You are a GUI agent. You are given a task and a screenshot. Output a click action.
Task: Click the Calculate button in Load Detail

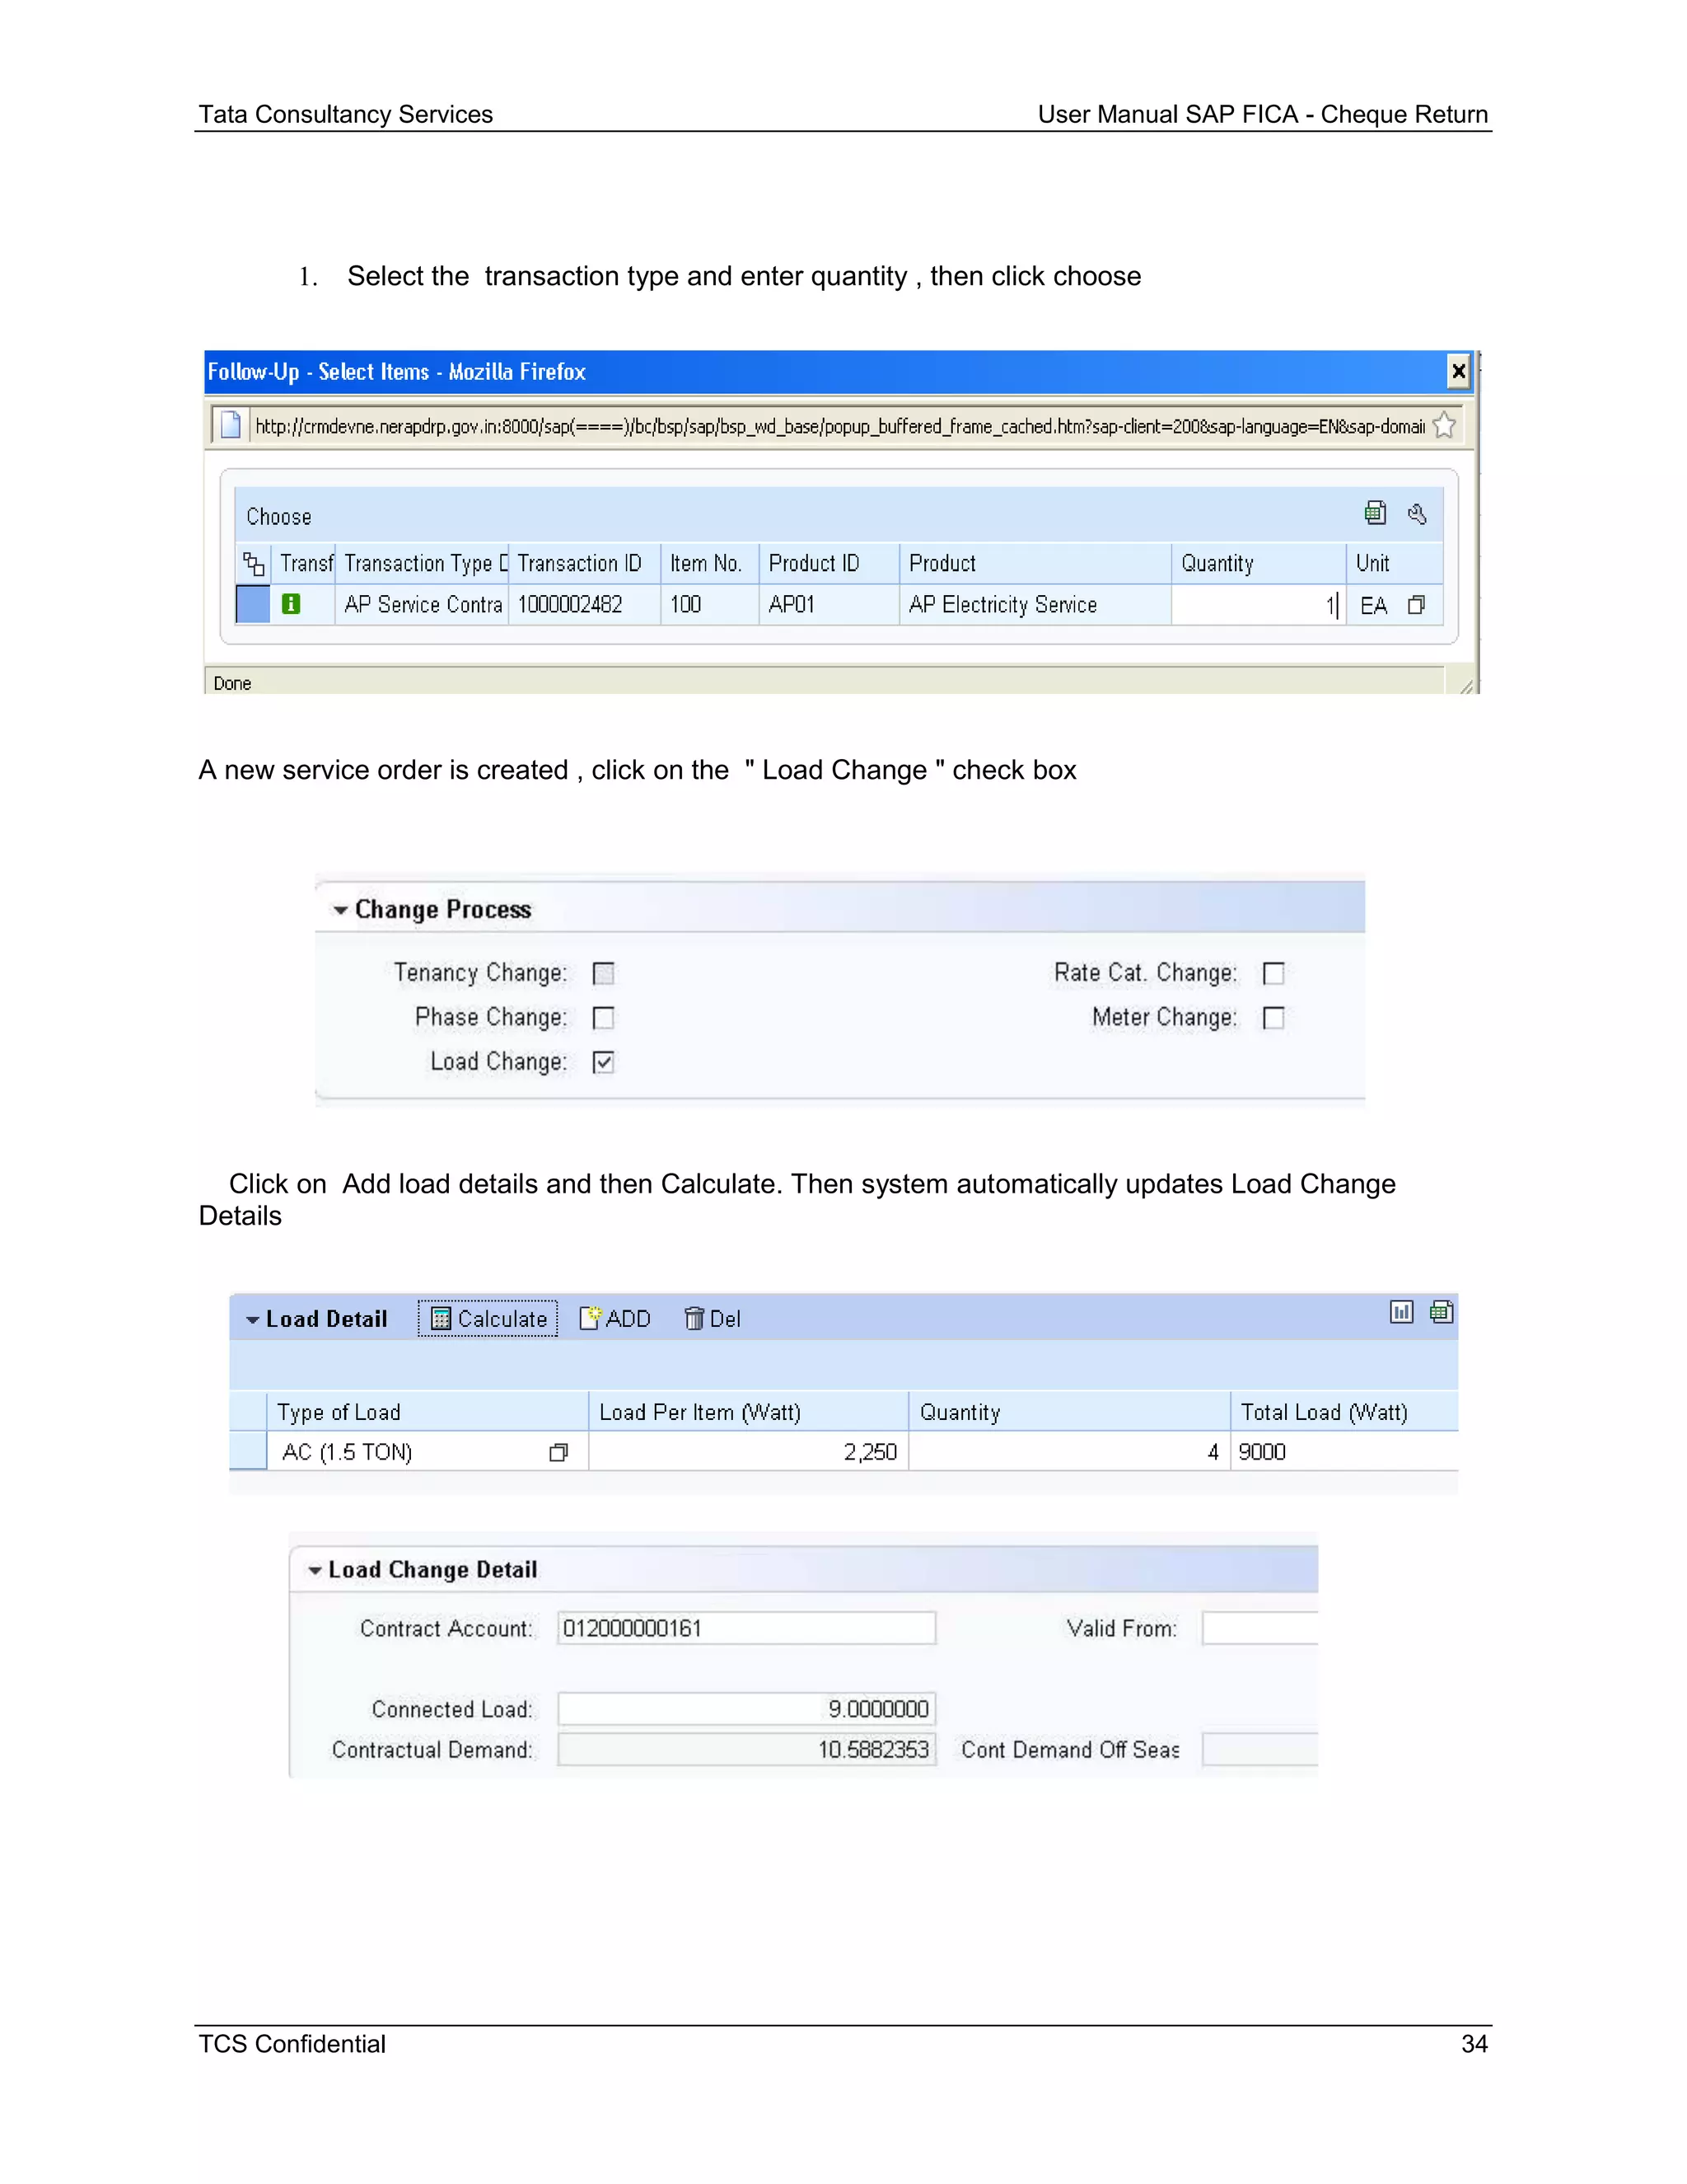click(x=488, y=1319)
